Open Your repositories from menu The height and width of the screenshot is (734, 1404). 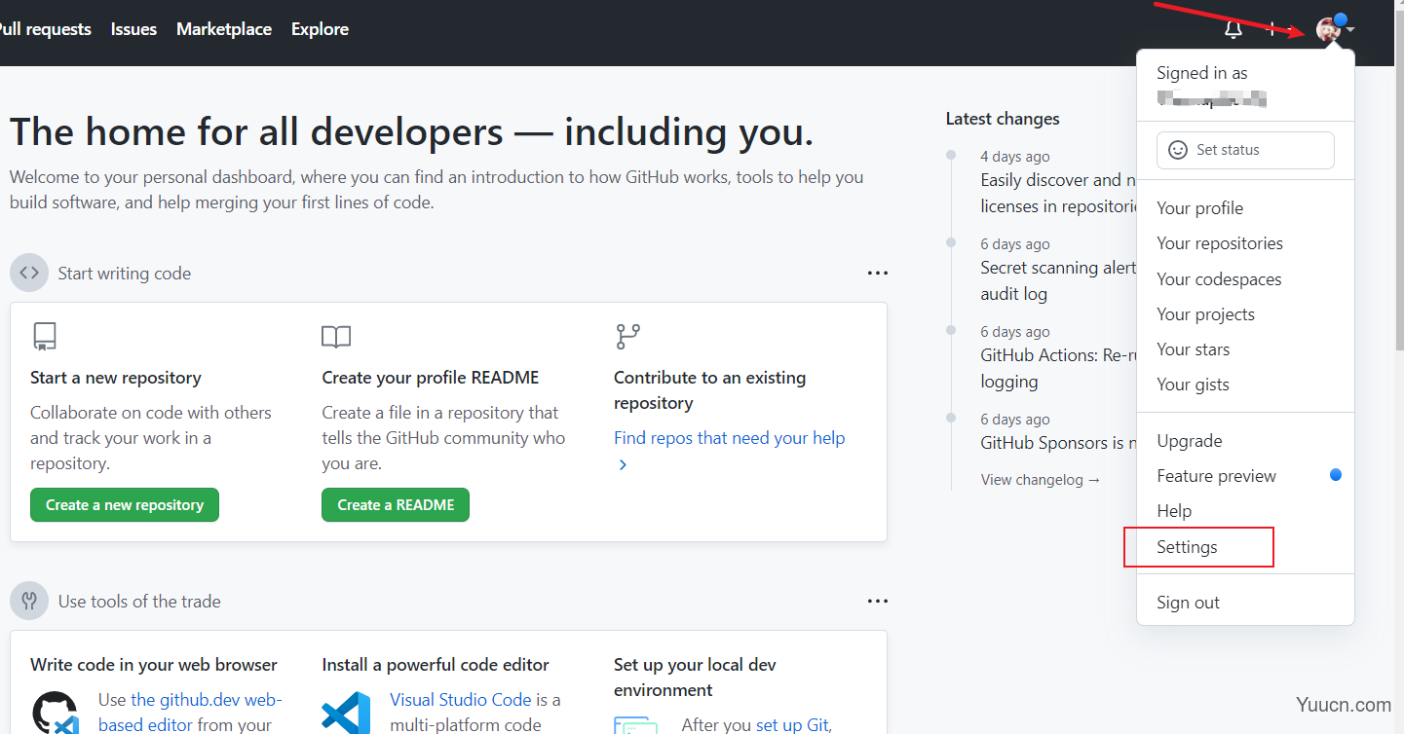point(1245,243)
